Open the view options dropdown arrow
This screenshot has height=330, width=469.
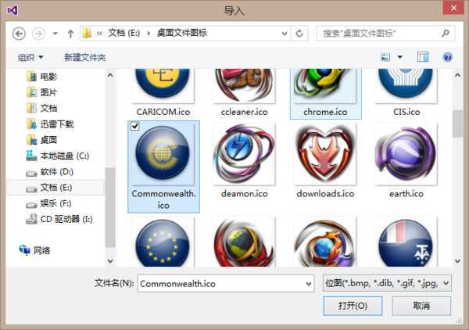pyautogui.click(x=400, y=57)
